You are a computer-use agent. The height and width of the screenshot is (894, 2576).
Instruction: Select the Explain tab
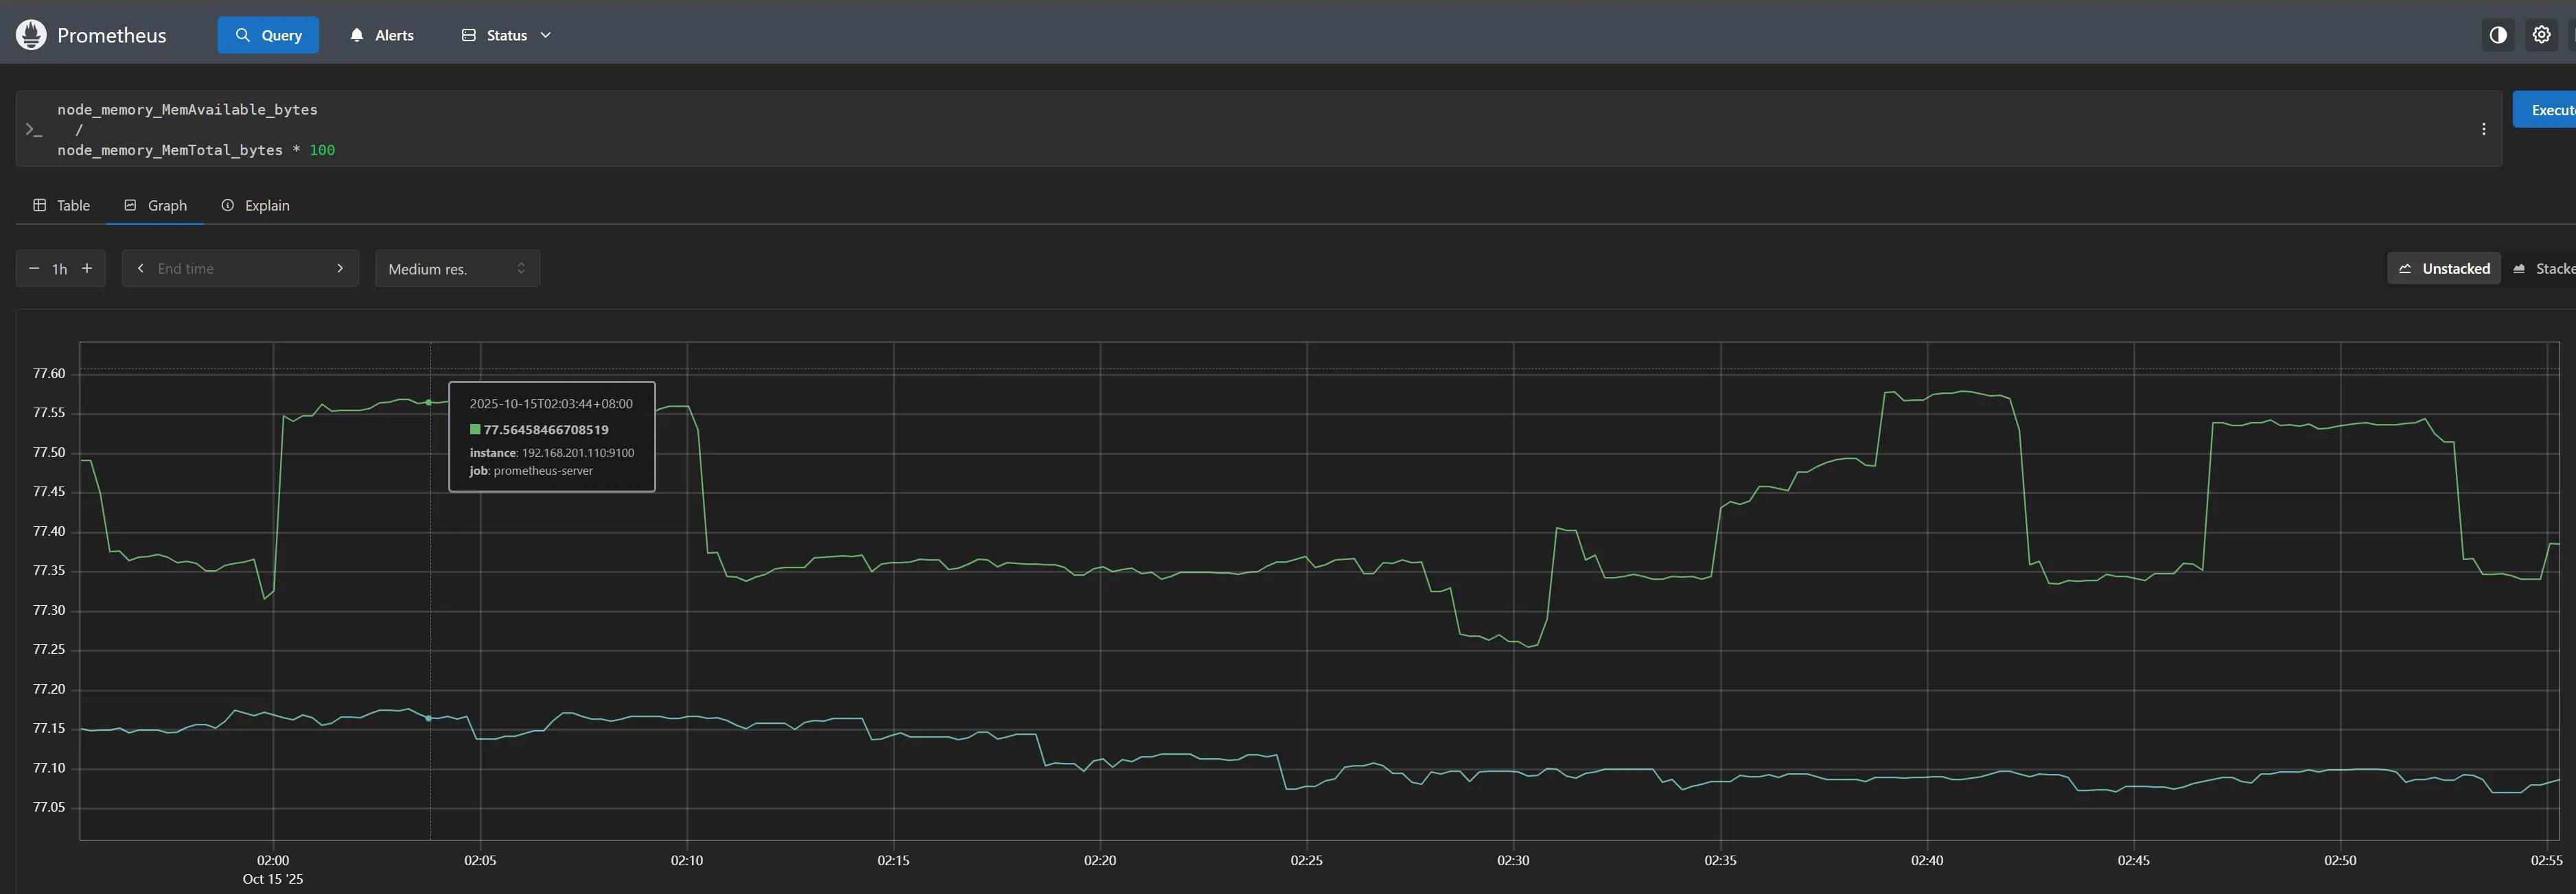pos(255,205)
